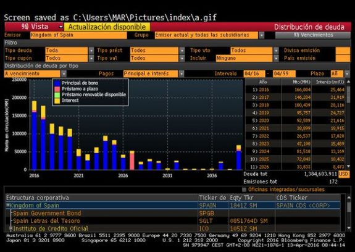Toggle Oficinas integradas/sucursales checkbox
355x252 pixels.
pyautogui.click(x=244, y=190)
